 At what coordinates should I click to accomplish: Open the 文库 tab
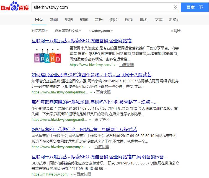tap(159, 20)
